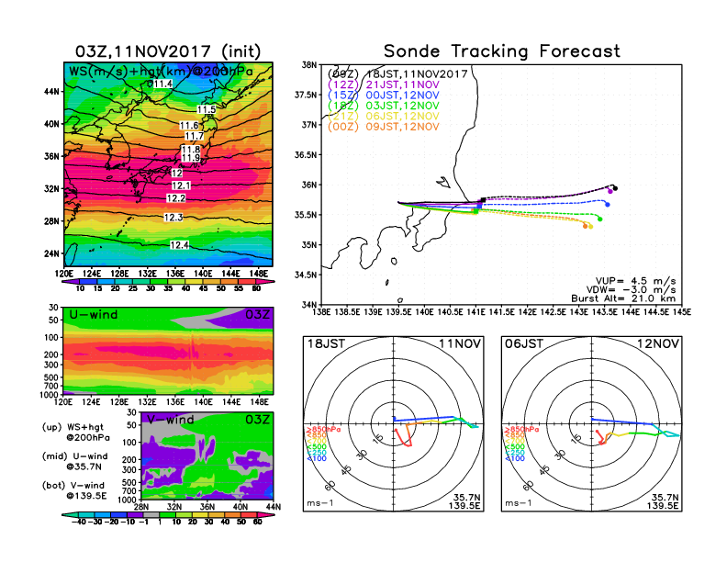Image resolution: width=727 pixels, height=562 pixels.
Task: Click the "11.5" contour label
Action: [207, 109]
